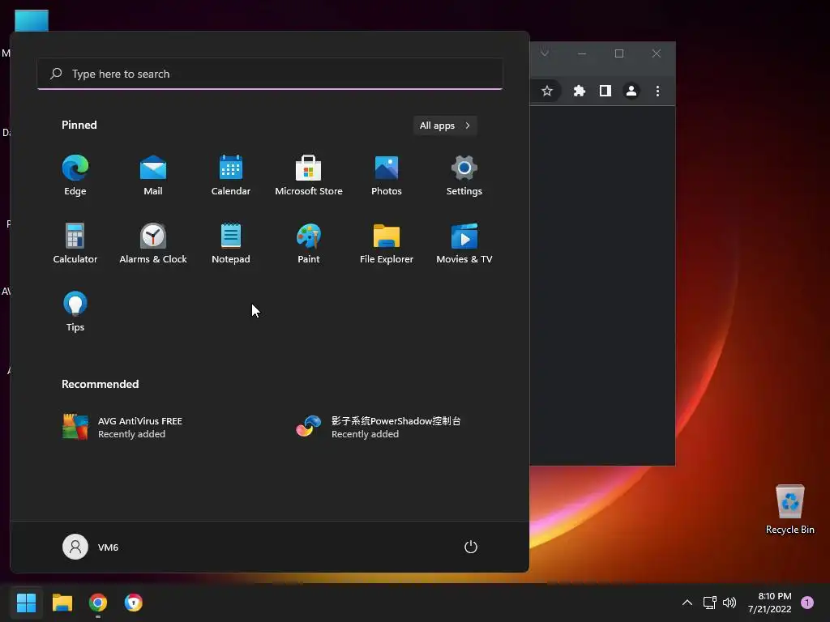Launch the Paint app
Image resolution: width=830 pixels, height=622 pixels.
point(309,244)
